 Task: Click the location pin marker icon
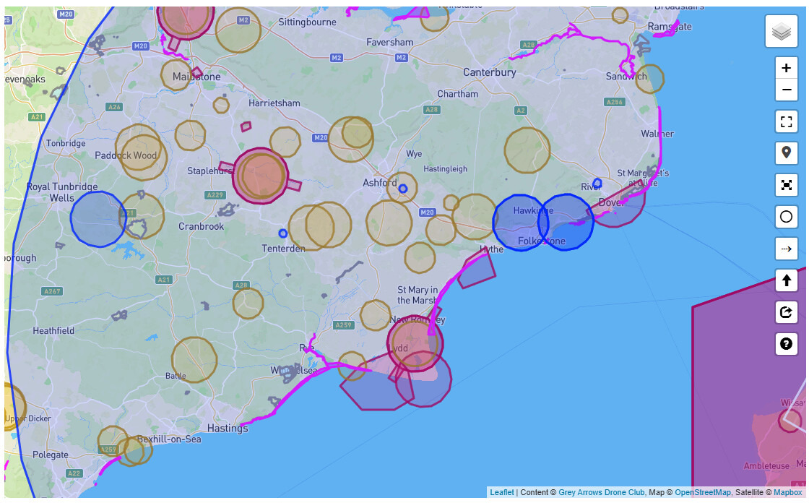point(787,153)
